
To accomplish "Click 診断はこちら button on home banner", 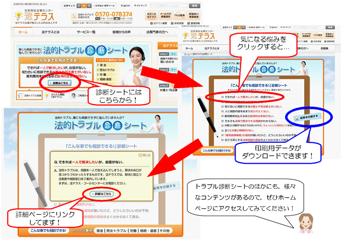I will (60, 83).
